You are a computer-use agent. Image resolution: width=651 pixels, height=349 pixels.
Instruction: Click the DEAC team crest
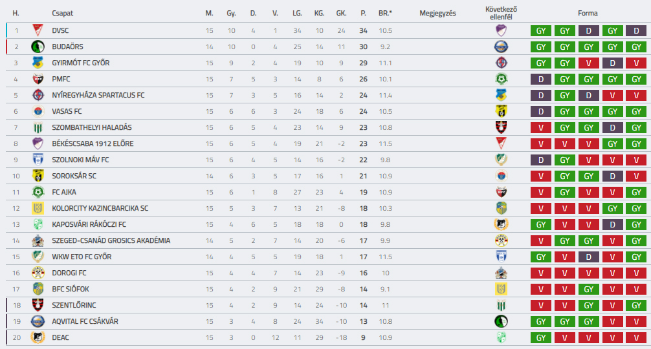(38, 337)
